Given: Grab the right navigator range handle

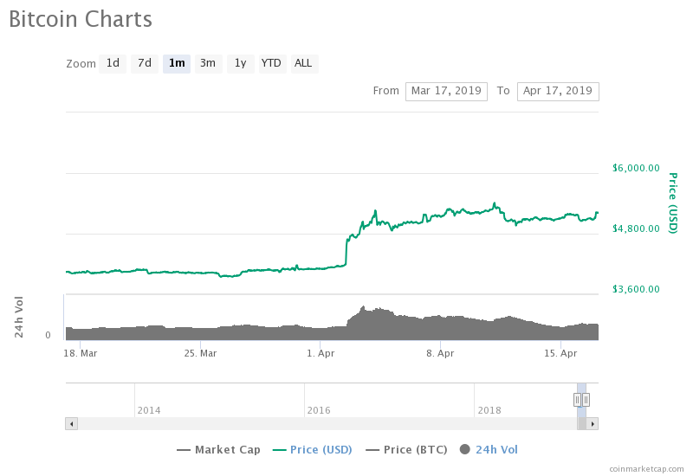Looking at the screenshot, I should (x=586, y=400).
